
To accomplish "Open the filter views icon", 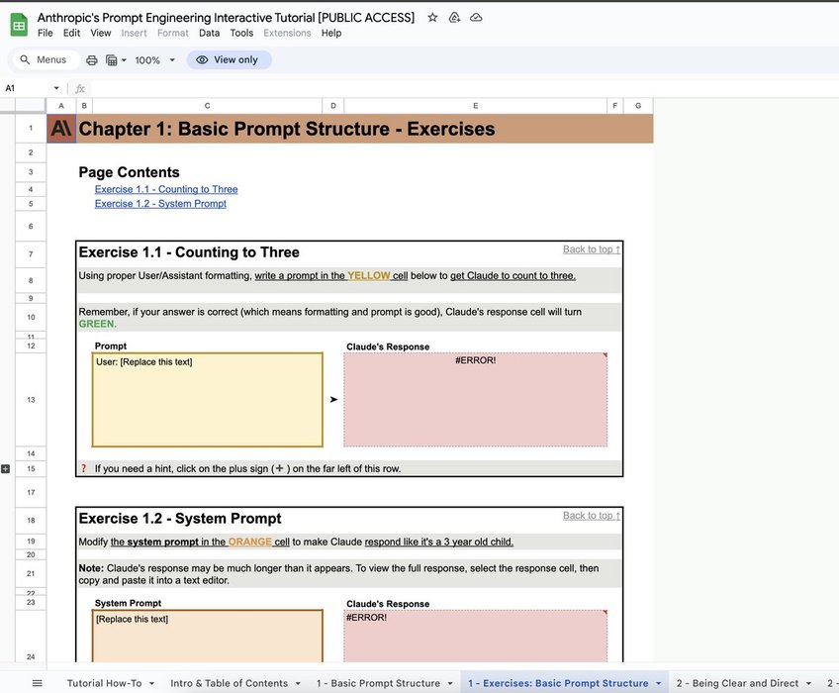I will [x=115, y=60].
